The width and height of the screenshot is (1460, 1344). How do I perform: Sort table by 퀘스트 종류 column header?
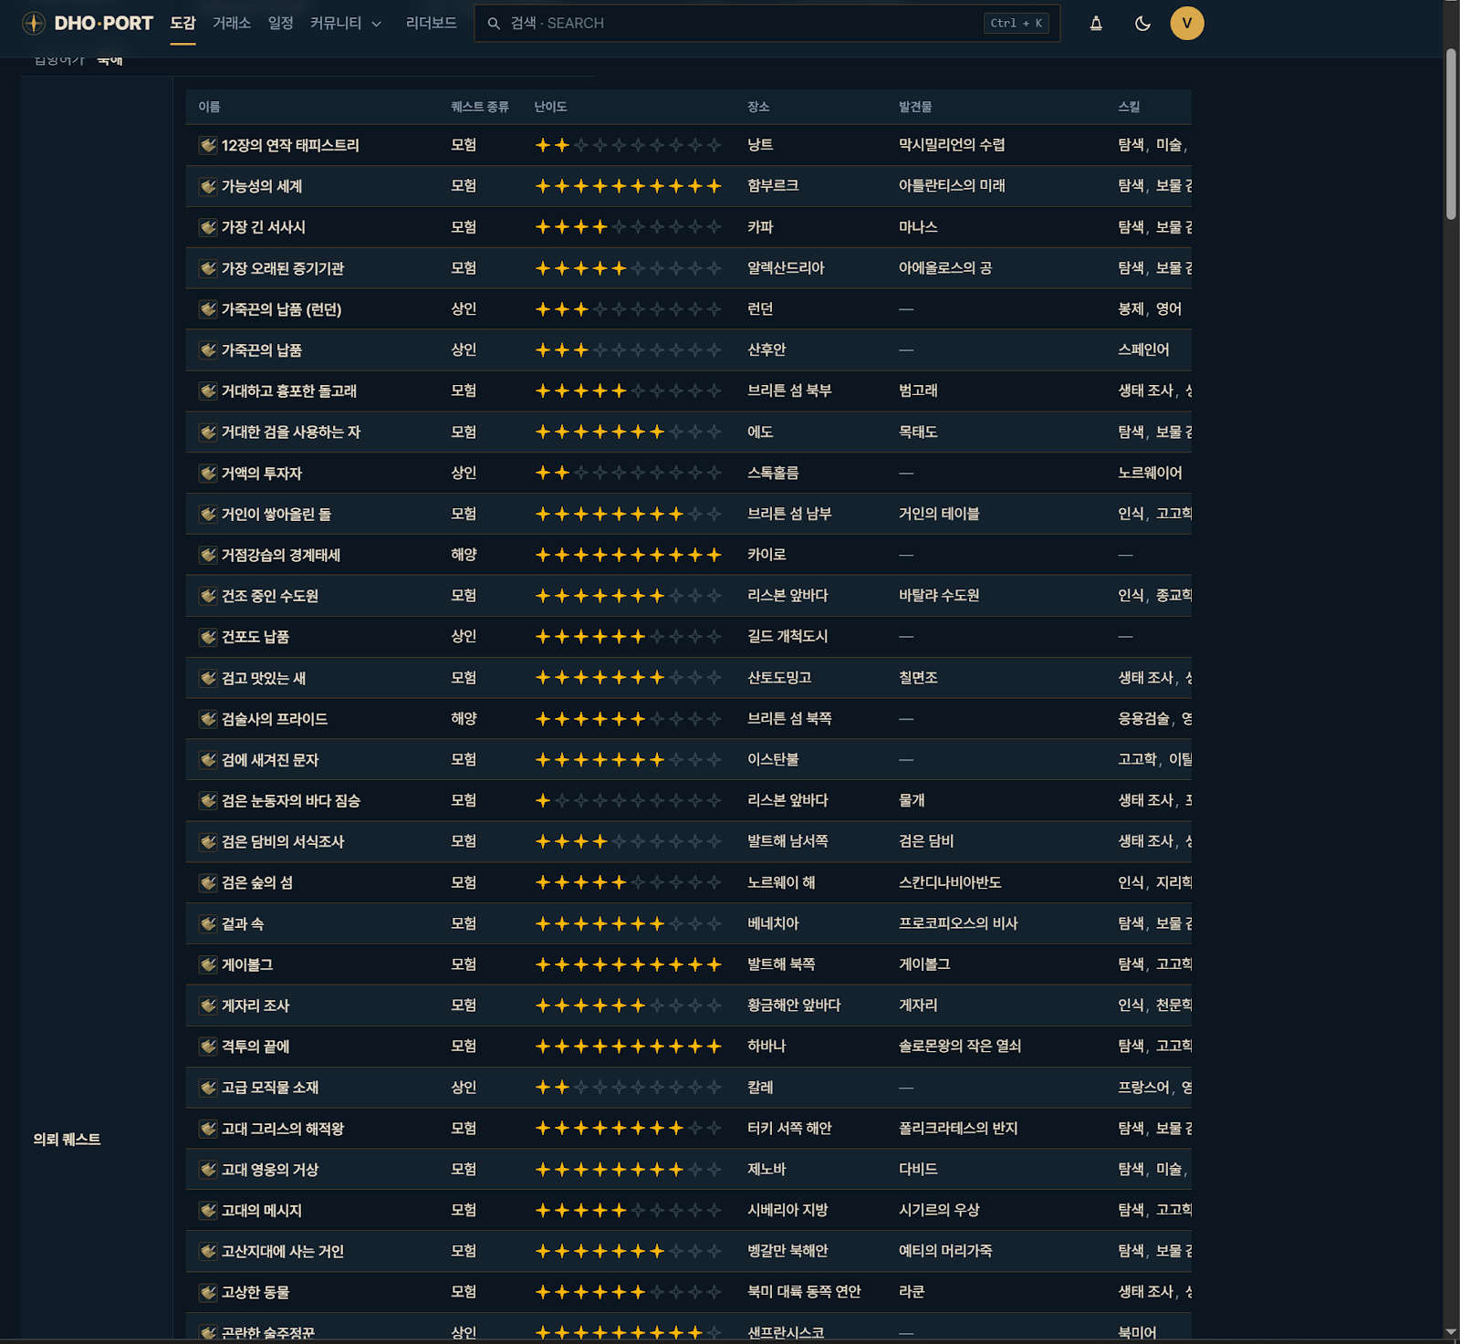[480, 107]
